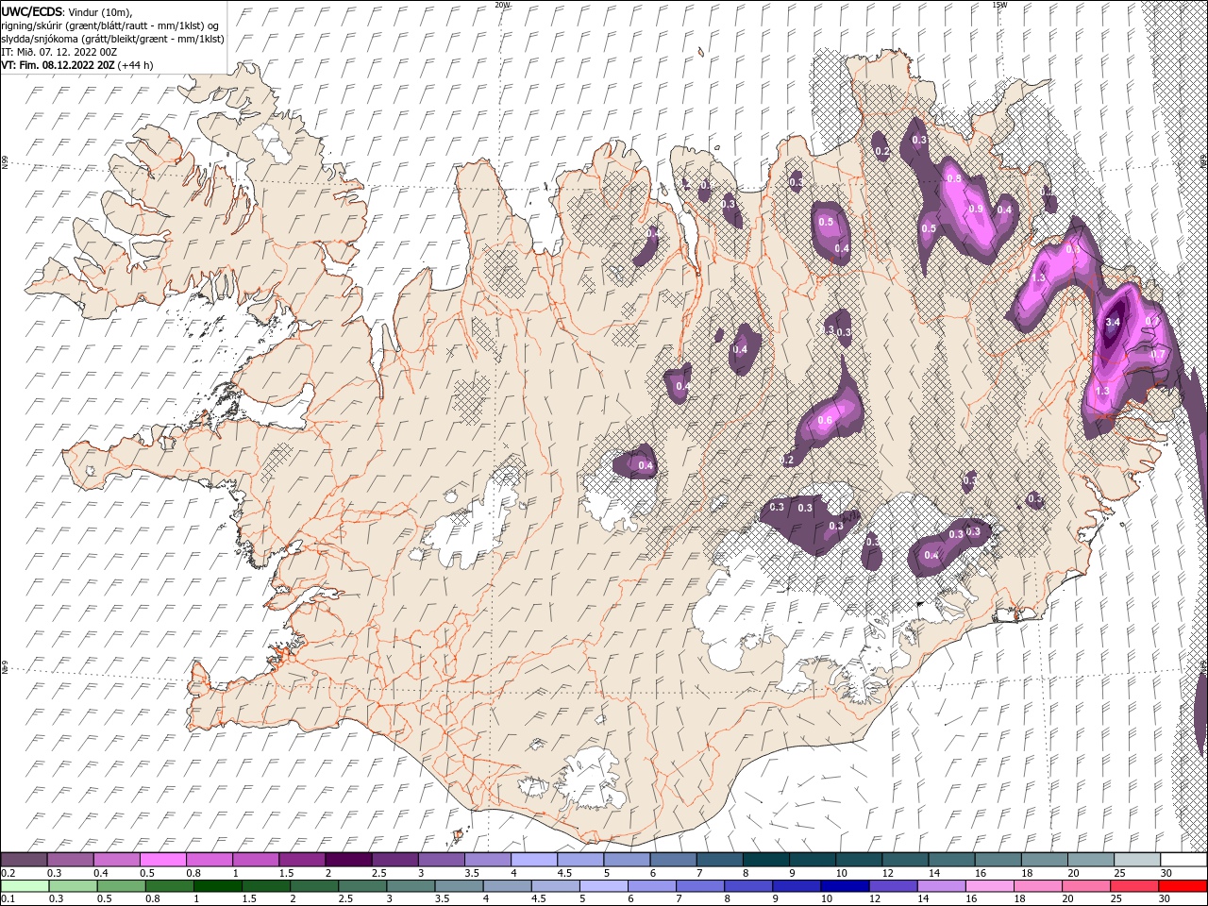Pick the 12 swatch in upper snow legend
This screenshot has height=906, width=1208.
pos(905,860)
